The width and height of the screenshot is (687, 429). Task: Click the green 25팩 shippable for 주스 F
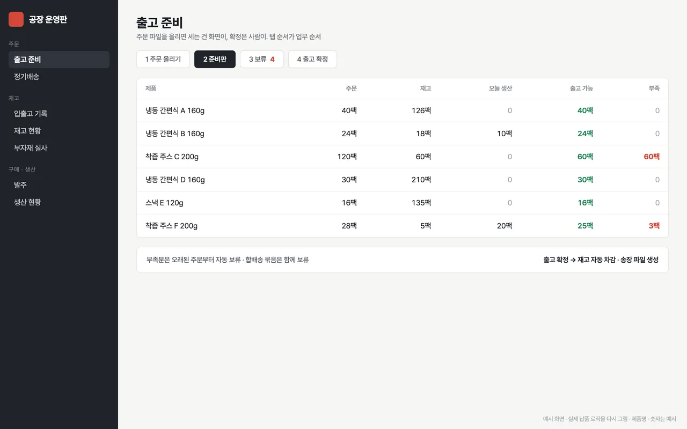pyautogui.click(x=585, y=226)
